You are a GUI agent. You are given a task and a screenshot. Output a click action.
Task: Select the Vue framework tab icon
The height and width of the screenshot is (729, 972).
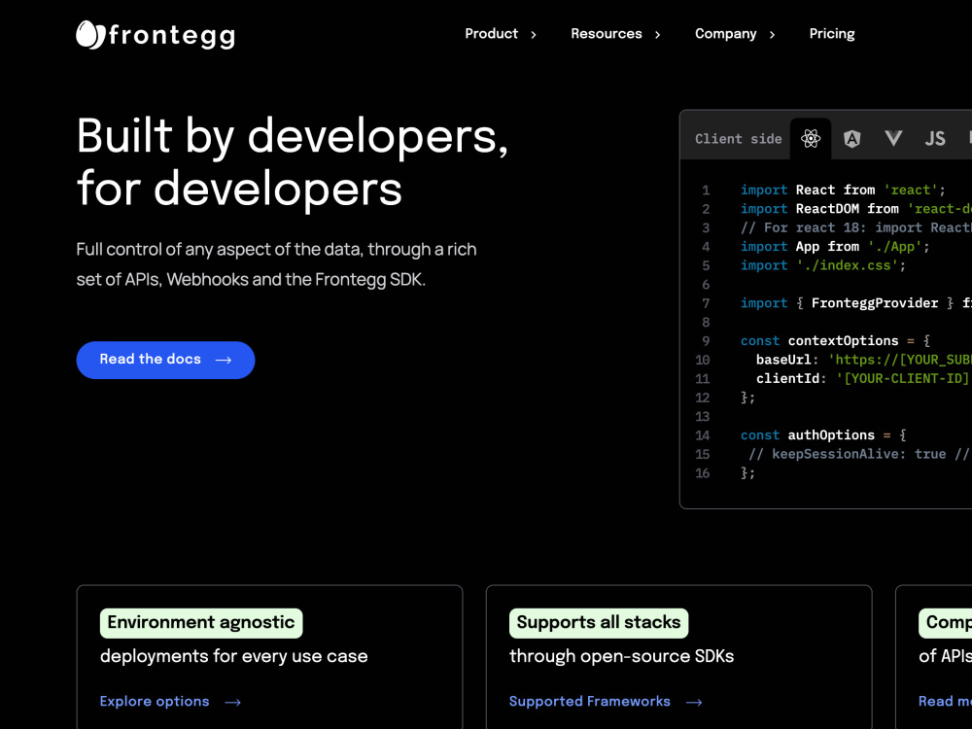893,138
